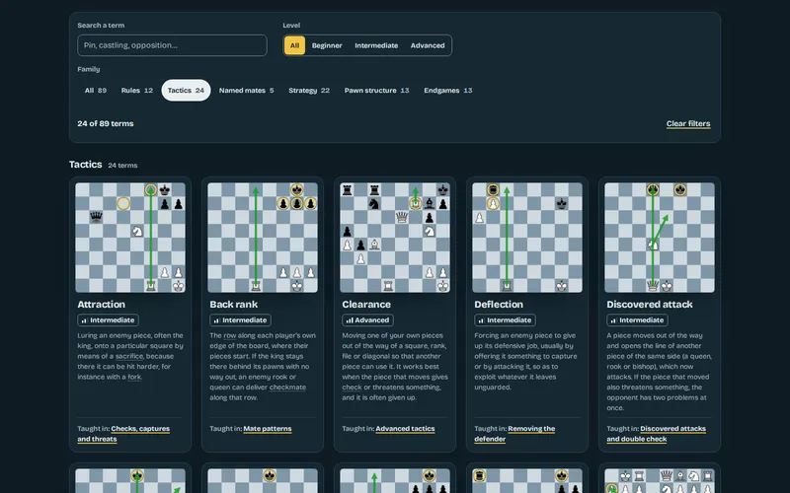Open the fork term link in Attraction
The height and width of the screenshot is (493, 790).
[x=134, y=377]
